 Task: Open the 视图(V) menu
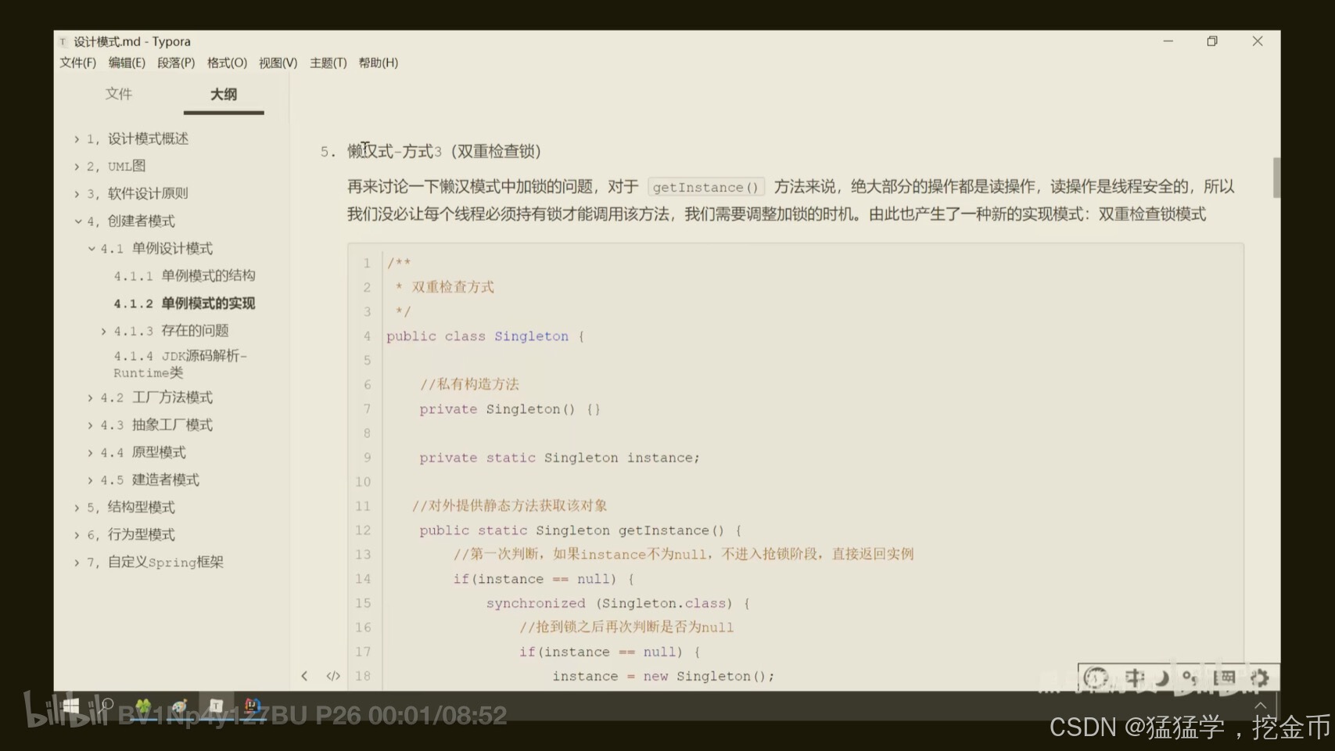click(278, 63)
